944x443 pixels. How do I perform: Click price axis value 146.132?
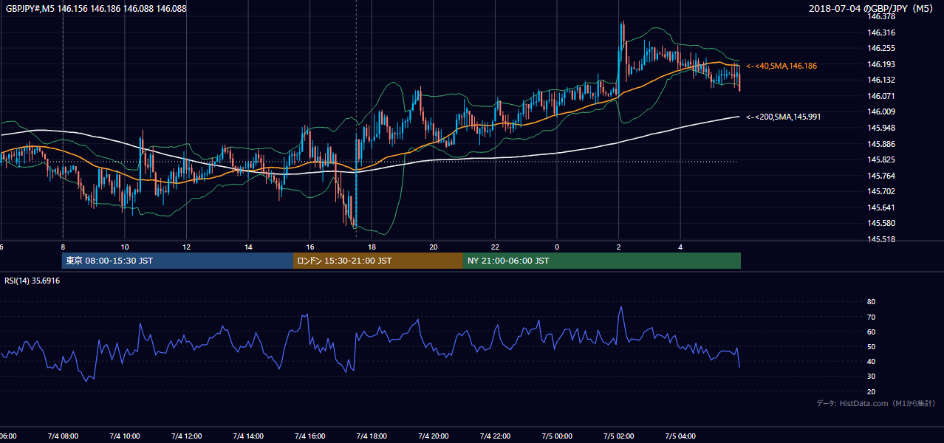coord(881,80)
